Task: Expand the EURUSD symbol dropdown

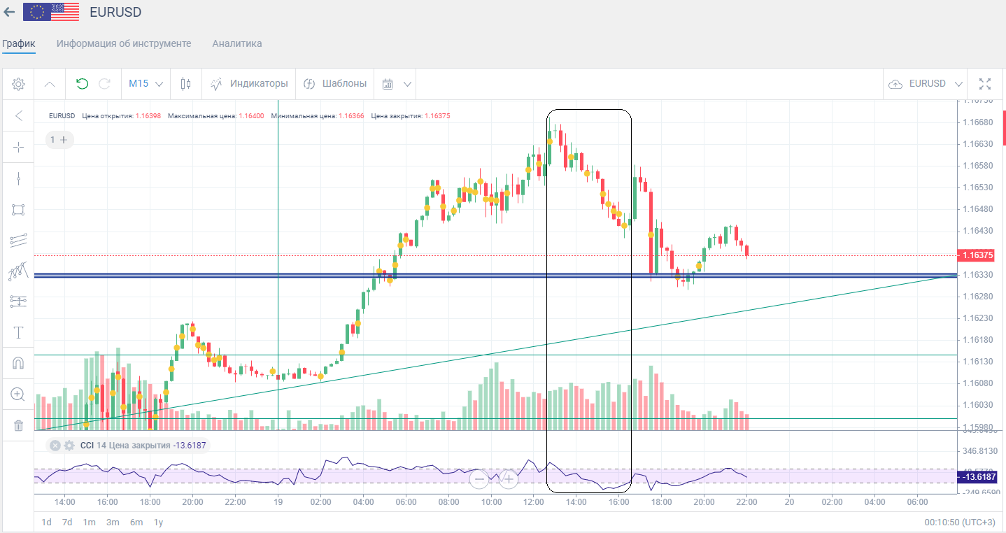Action: tap(926, 84)
